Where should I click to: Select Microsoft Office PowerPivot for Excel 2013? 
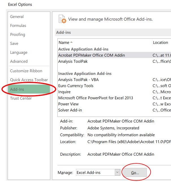[x=114, y=98]
